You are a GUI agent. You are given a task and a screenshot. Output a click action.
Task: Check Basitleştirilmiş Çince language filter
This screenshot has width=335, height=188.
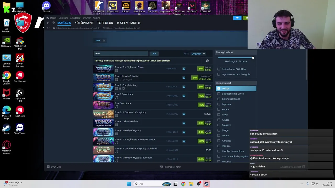click(x=219, y=94)
